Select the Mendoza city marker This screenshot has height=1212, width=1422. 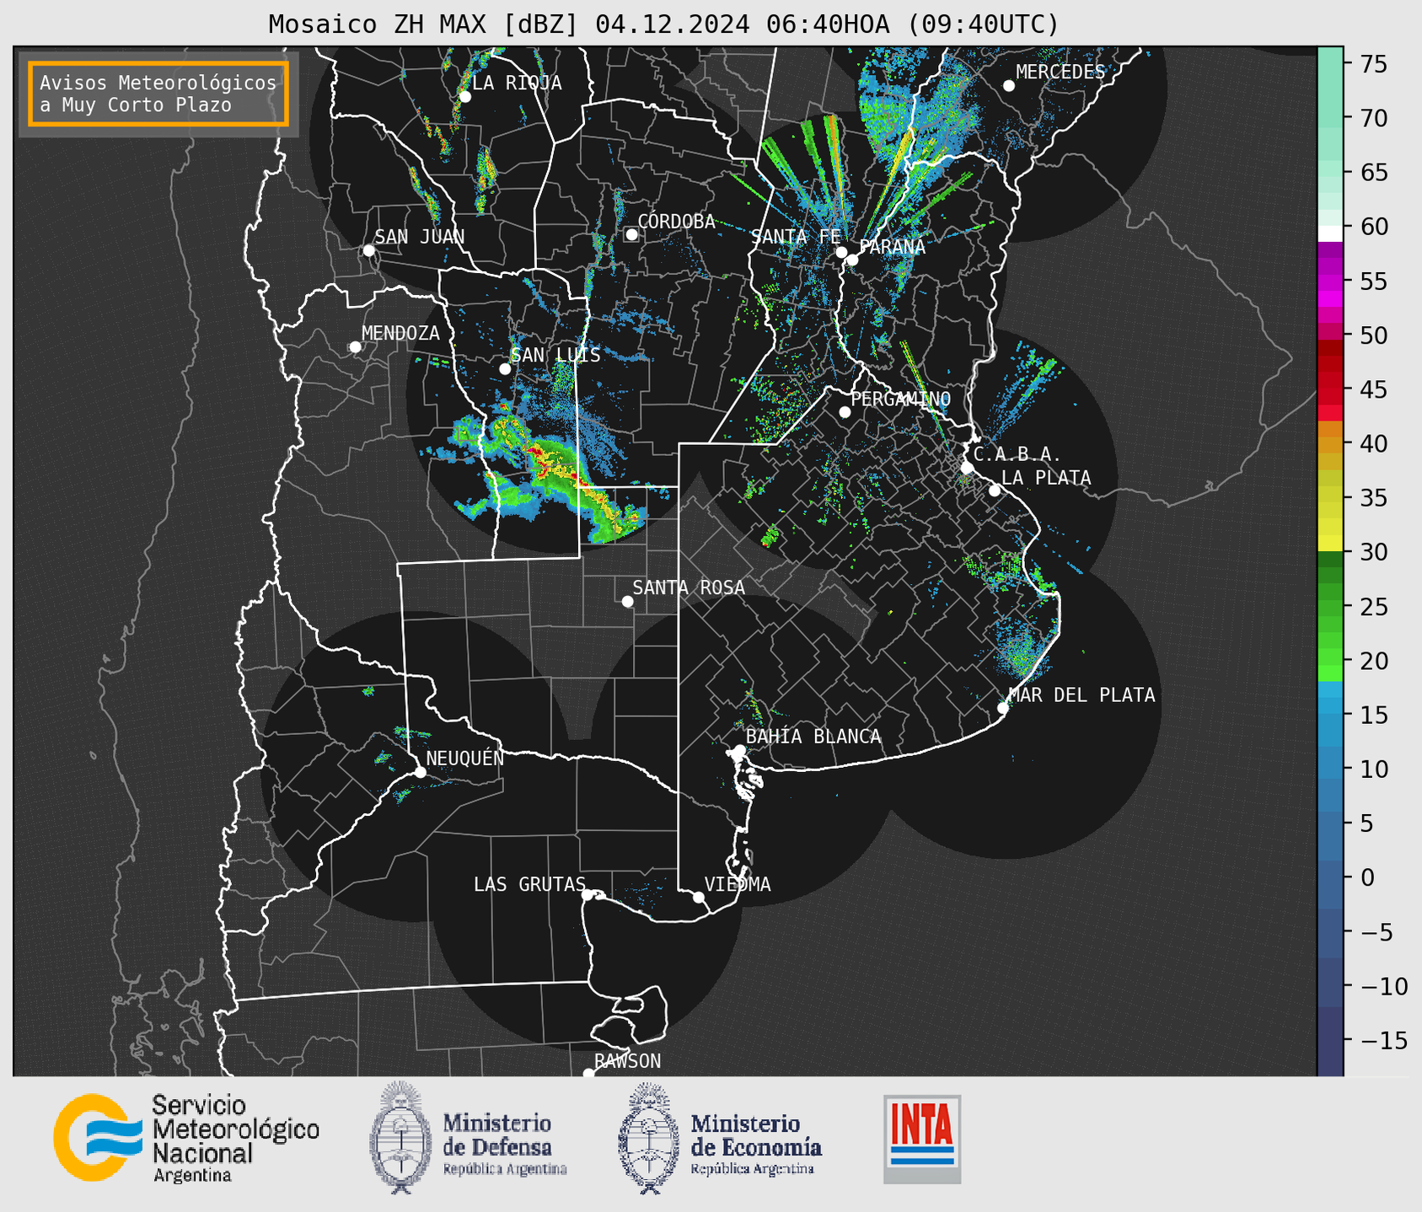(355, 347)
